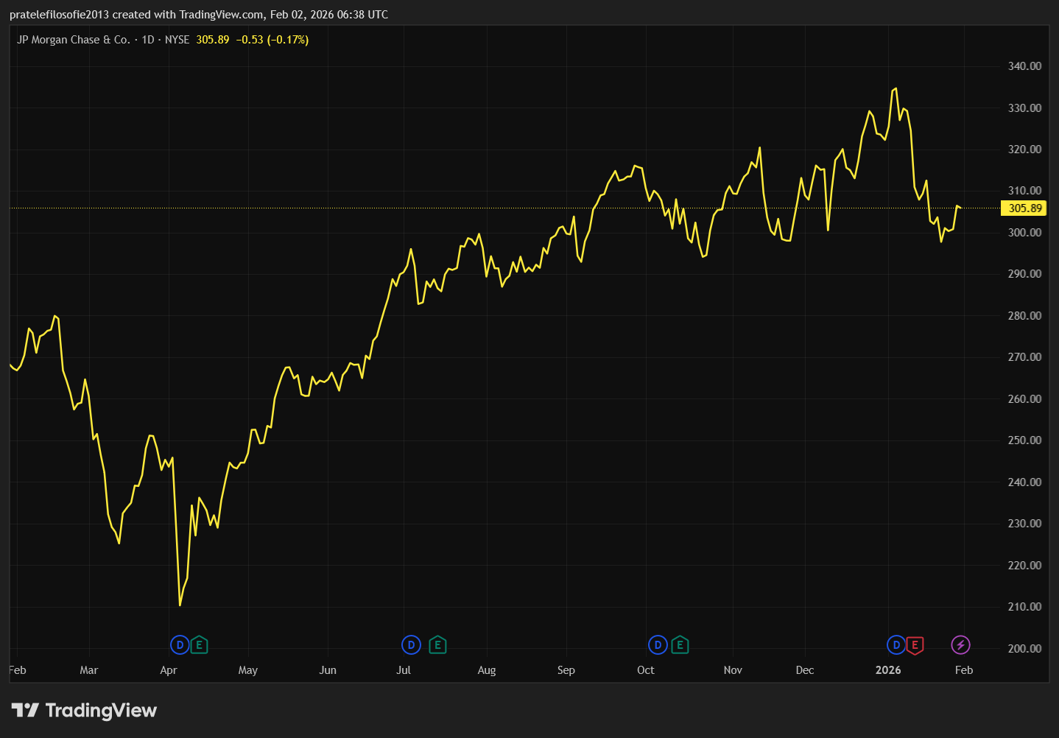Click the NYSE exchange label

(x=177, y=40)
